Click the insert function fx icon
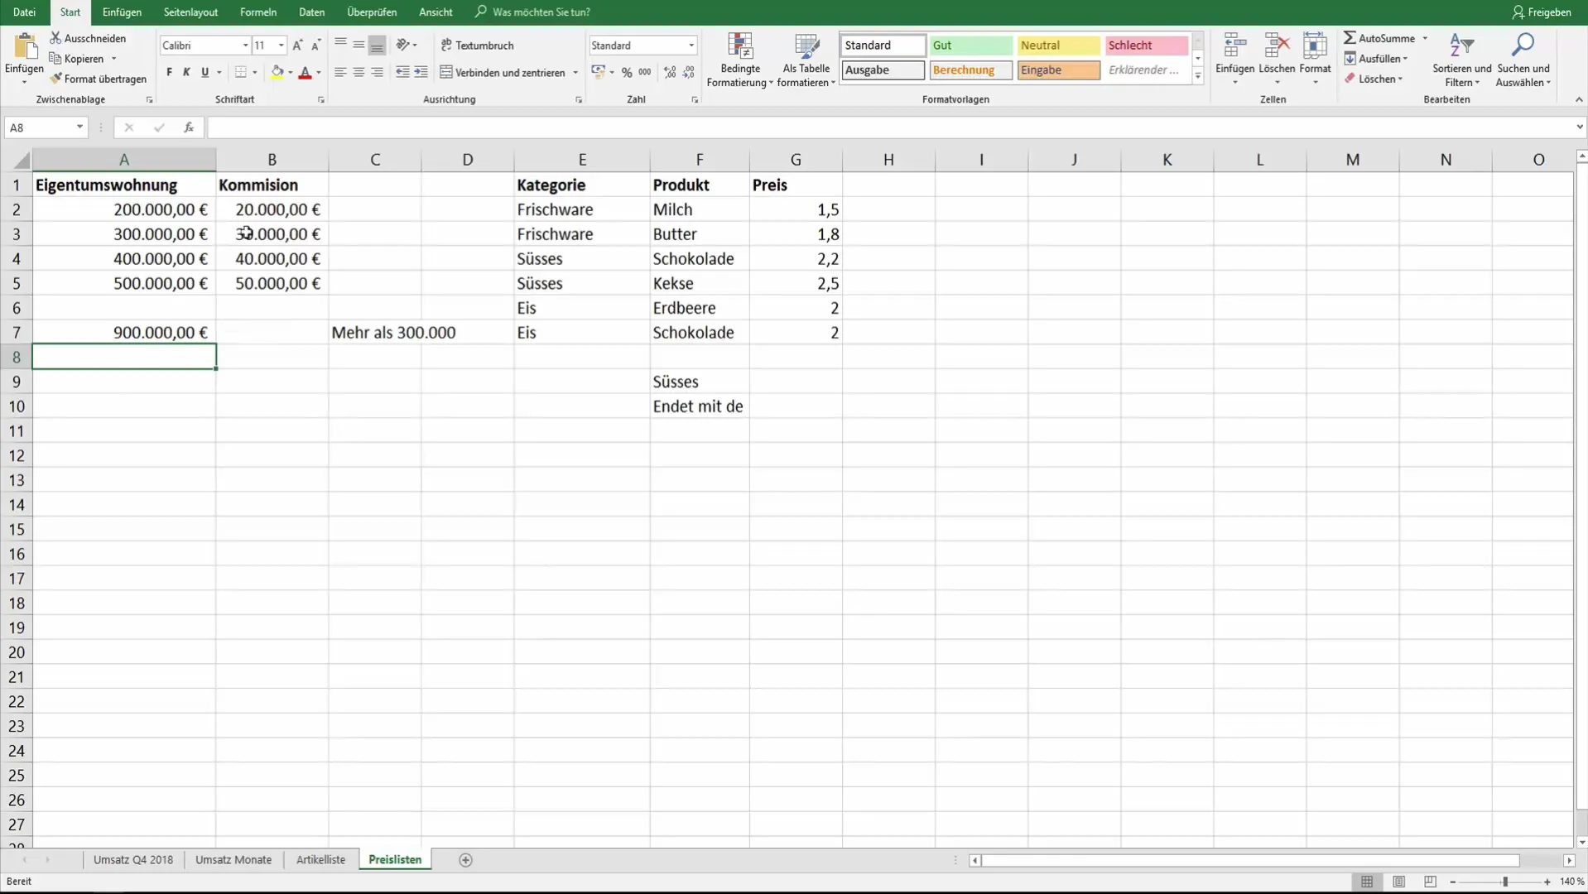1588x894 pixels. click(x=189, y=127)
